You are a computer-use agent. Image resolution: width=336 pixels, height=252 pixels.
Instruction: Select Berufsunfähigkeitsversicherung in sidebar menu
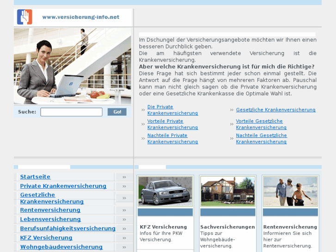click(x=68, y=228)
